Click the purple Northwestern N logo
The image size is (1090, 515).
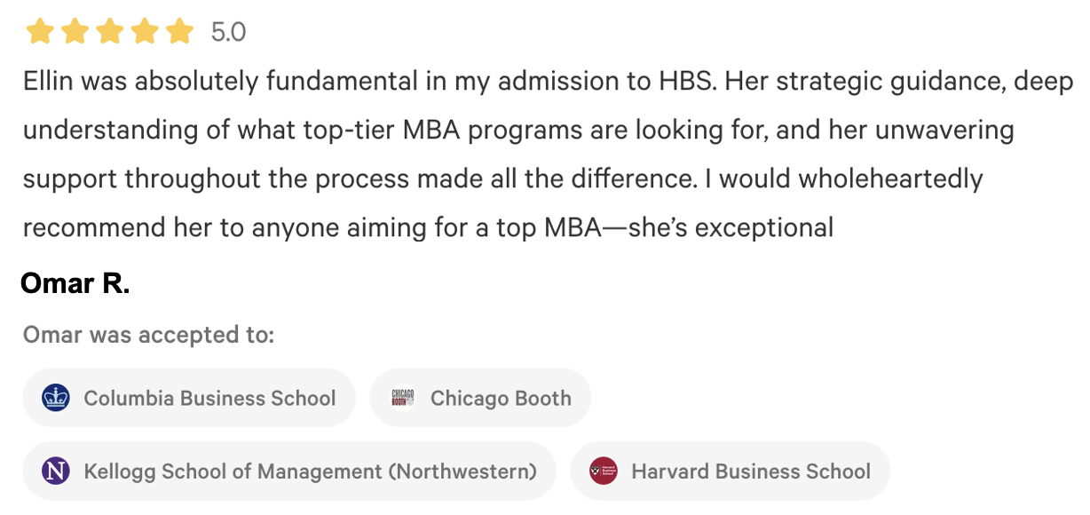(56, 470)
